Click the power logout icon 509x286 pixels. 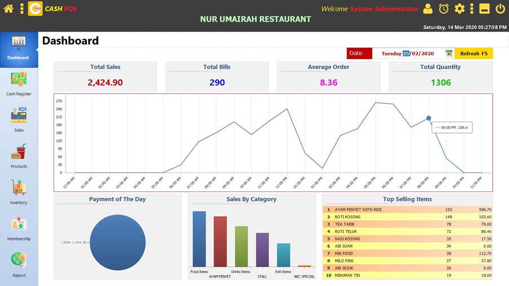tap(500, 8)
